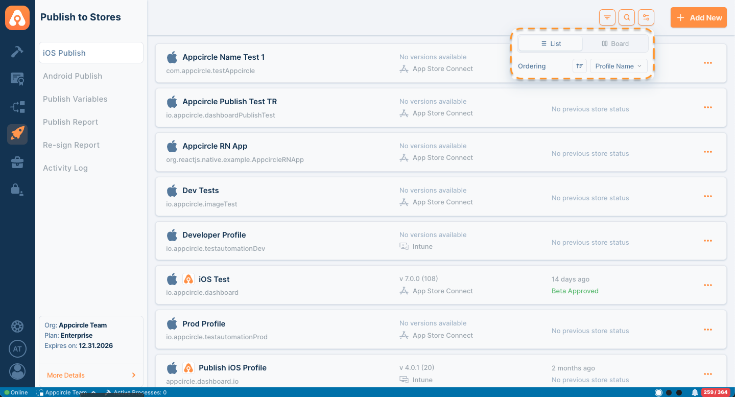Switch to List view
The height and width of the screenshot is (397, 735).
pos(551,43)
